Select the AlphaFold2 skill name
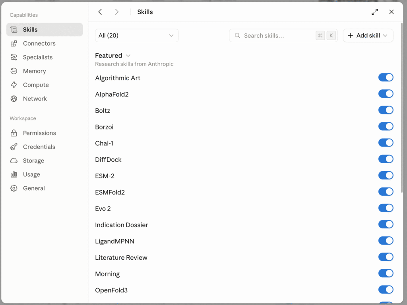This screenshot has height=305, width=407. (112, 95)
